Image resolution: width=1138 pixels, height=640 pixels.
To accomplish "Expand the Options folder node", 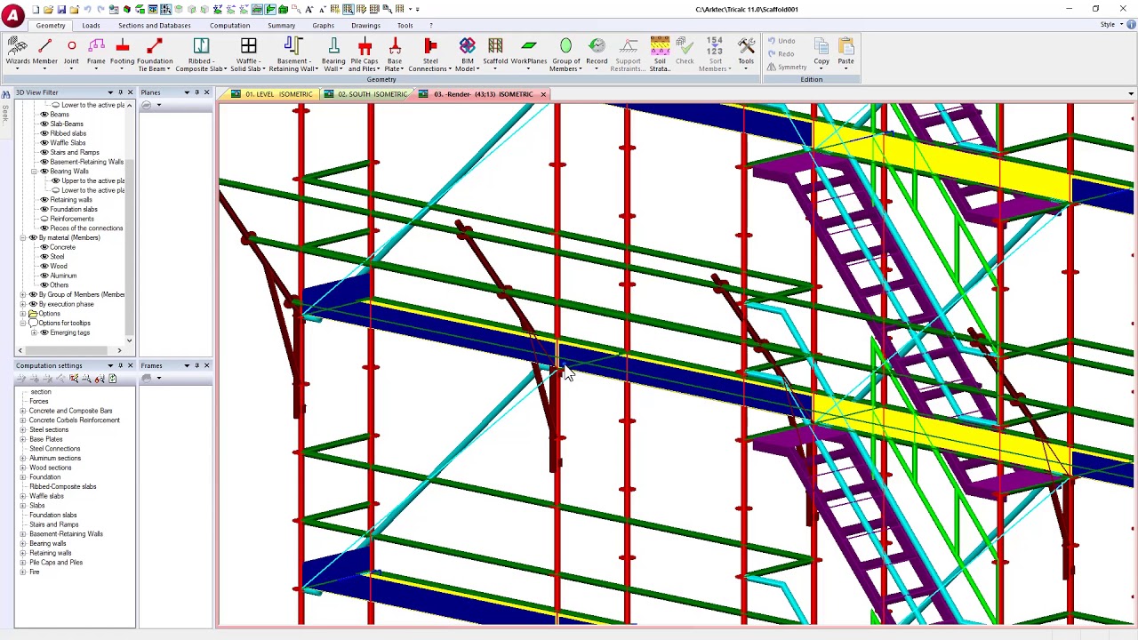I will click(x=23, y=314).
